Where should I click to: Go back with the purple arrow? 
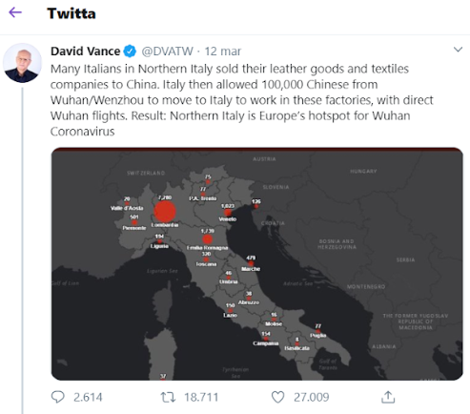click(15, 12)
